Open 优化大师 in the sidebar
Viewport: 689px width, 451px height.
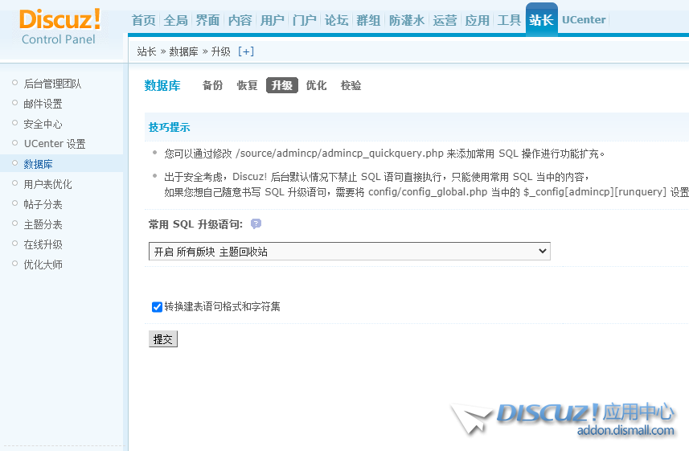click(43, 264)
